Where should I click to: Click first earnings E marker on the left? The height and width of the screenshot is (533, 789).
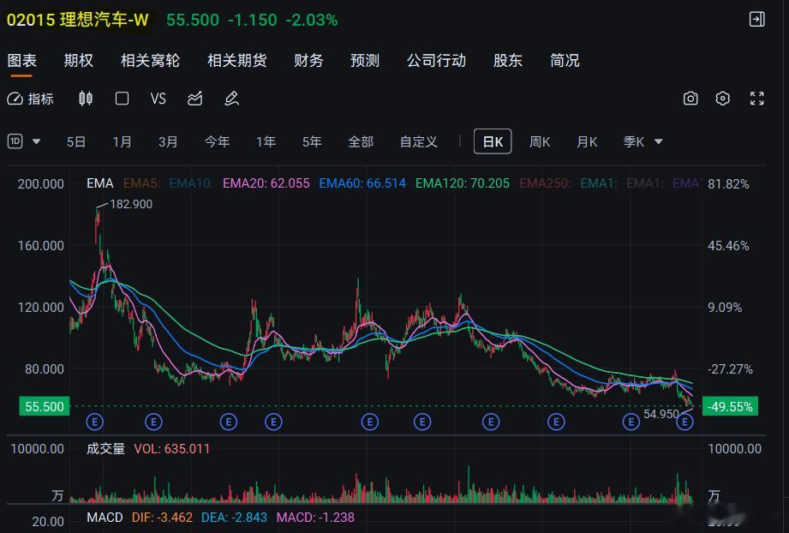94,422
